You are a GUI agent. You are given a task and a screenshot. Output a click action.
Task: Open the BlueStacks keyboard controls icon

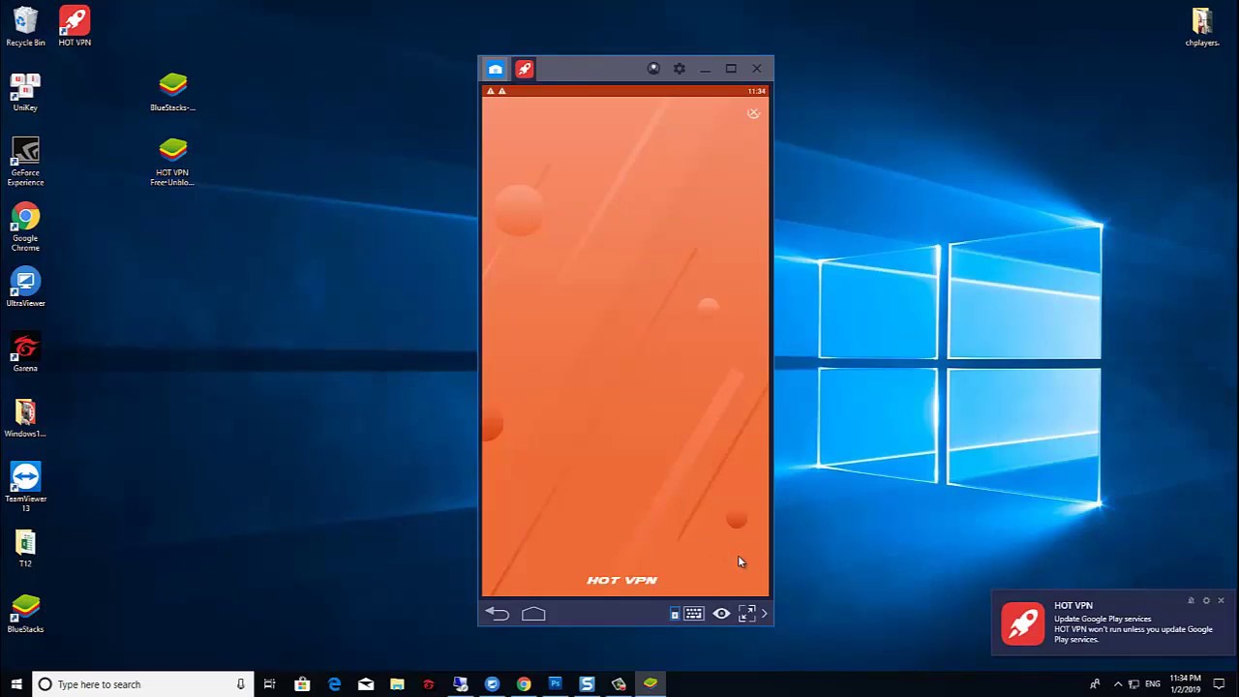[x=694, y=614]
